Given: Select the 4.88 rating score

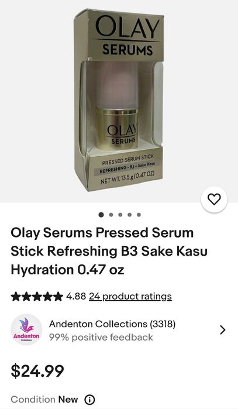Looking at the screenshot, I should coord(76,296).
